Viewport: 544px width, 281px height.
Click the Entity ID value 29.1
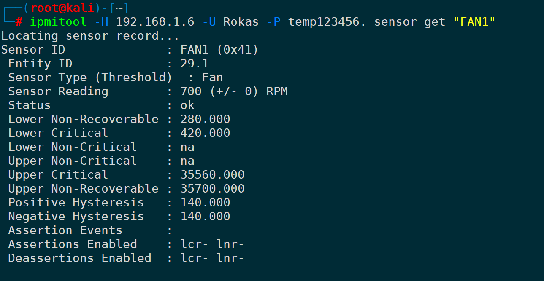point(195,64)
